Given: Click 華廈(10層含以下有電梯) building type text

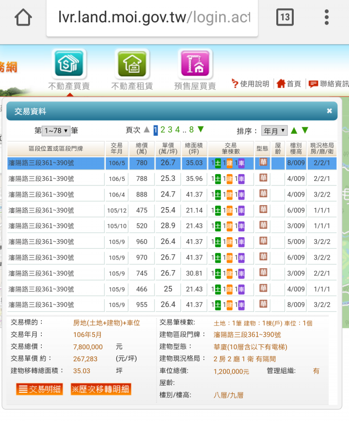Looking at the screenshot, I should 250,347.
